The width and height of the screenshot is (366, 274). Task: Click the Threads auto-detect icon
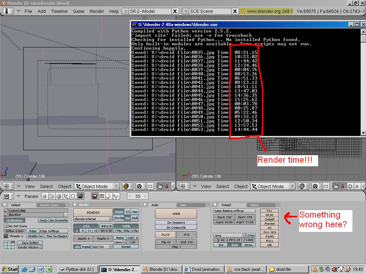(x=6, y=236)
